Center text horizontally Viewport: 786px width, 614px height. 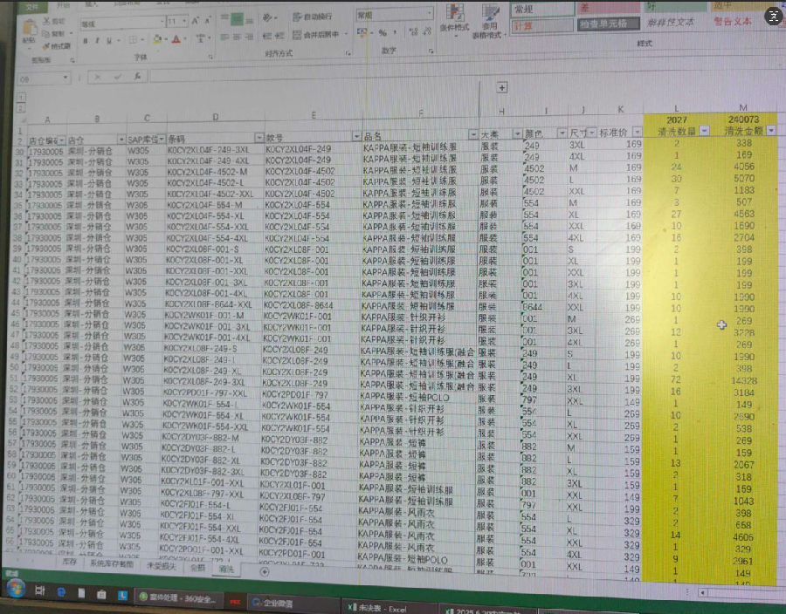(237, 38)
